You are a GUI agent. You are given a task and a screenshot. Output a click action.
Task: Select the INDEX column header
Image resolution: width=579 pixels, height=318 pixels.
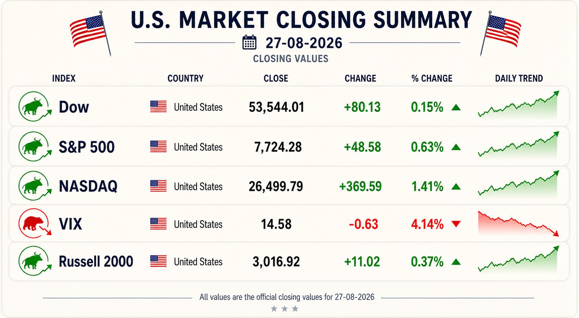pos(64,78)
